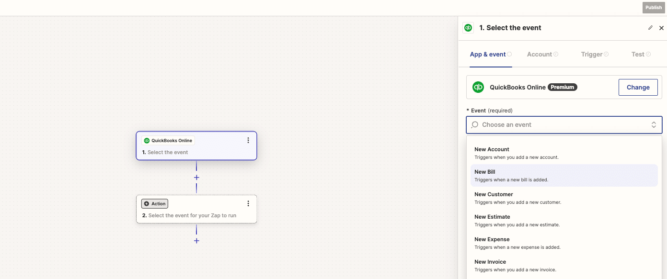Open three-dot menu on the Action step

point(248,203)
